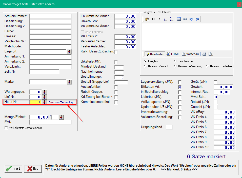This screenshot has width=242, height=178.
Task: Click the Unverb. VK price field
Action: [125, 21]
